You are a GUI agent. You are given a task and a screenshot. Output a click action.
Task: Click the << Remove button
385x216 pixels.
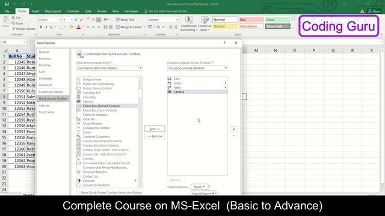coord(155,136)
